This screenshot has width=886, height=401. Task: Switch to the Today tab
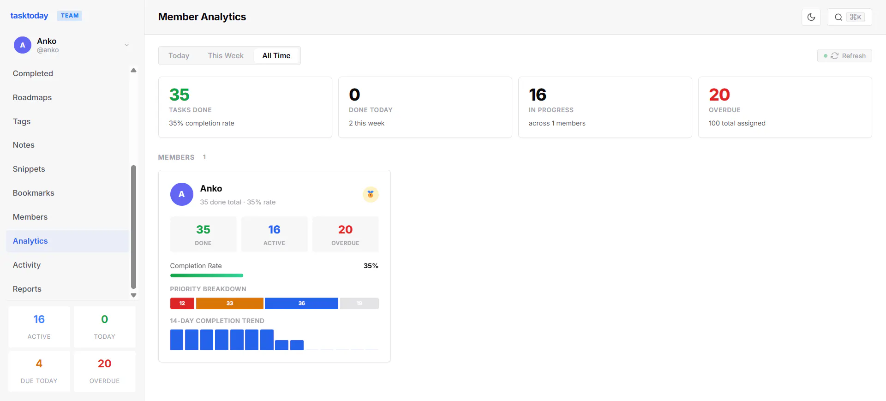pos(179,55)
